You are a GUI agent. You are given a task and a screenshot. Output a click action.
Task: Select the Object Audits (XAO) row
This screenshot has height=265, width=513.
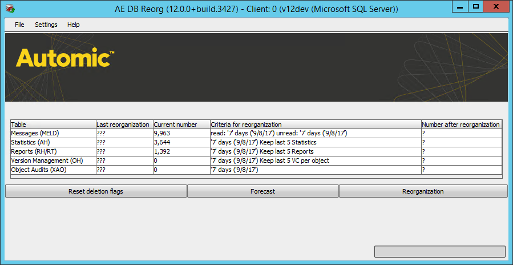pyautogui.click(x=257, y=170)
